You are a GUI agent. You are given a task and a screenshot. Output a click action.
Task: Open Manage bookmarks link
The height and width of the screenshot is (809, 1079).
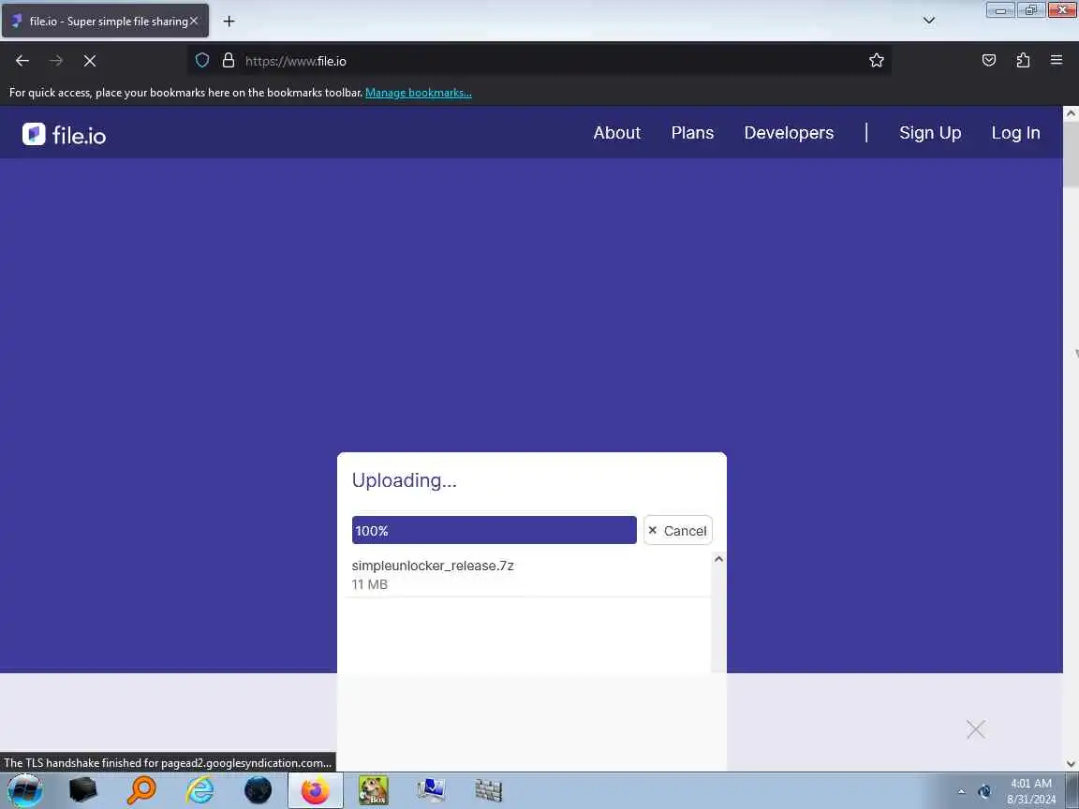(419, 92)
